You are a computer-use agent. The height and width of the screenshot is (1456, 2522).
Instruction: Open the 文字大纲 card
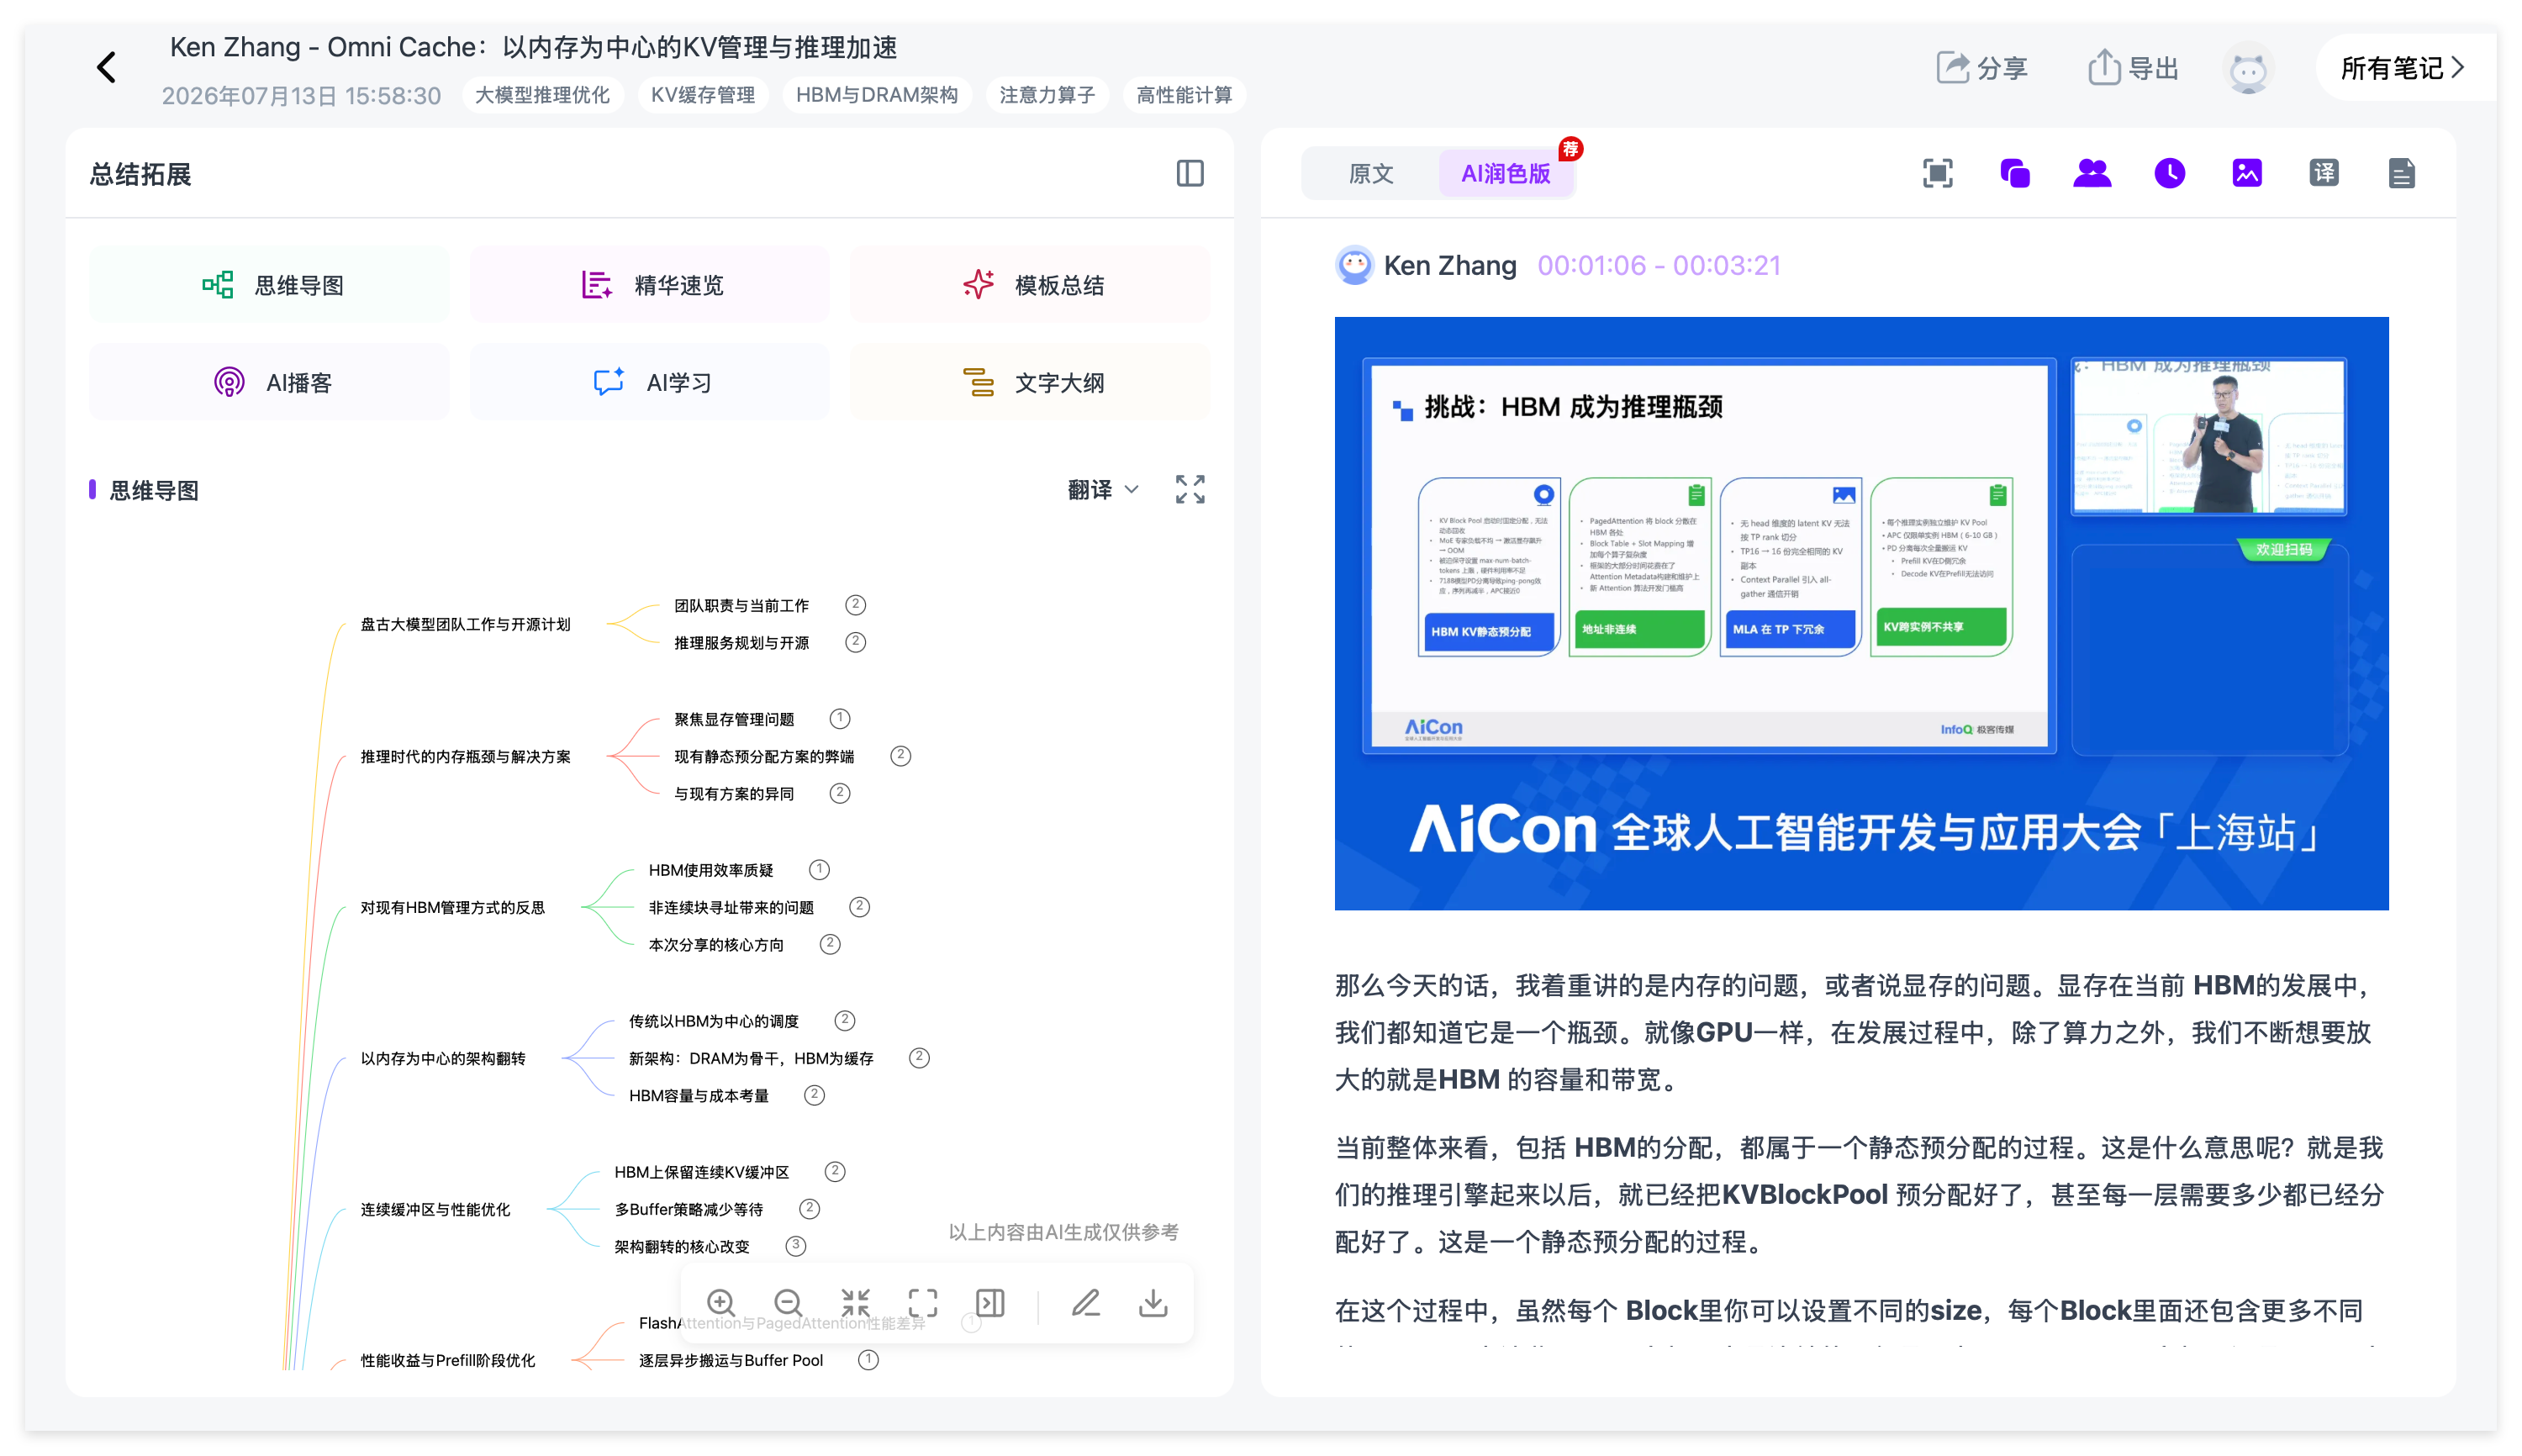point(1030,383)
